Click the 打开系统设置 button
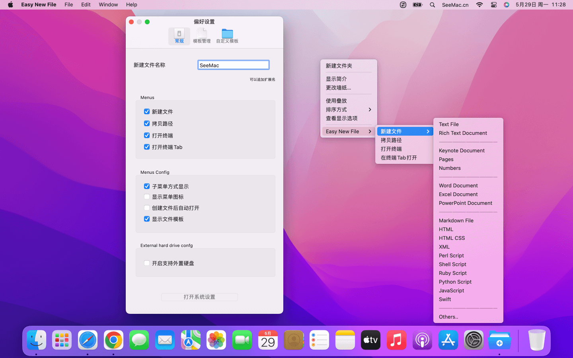 coord(199,297)
